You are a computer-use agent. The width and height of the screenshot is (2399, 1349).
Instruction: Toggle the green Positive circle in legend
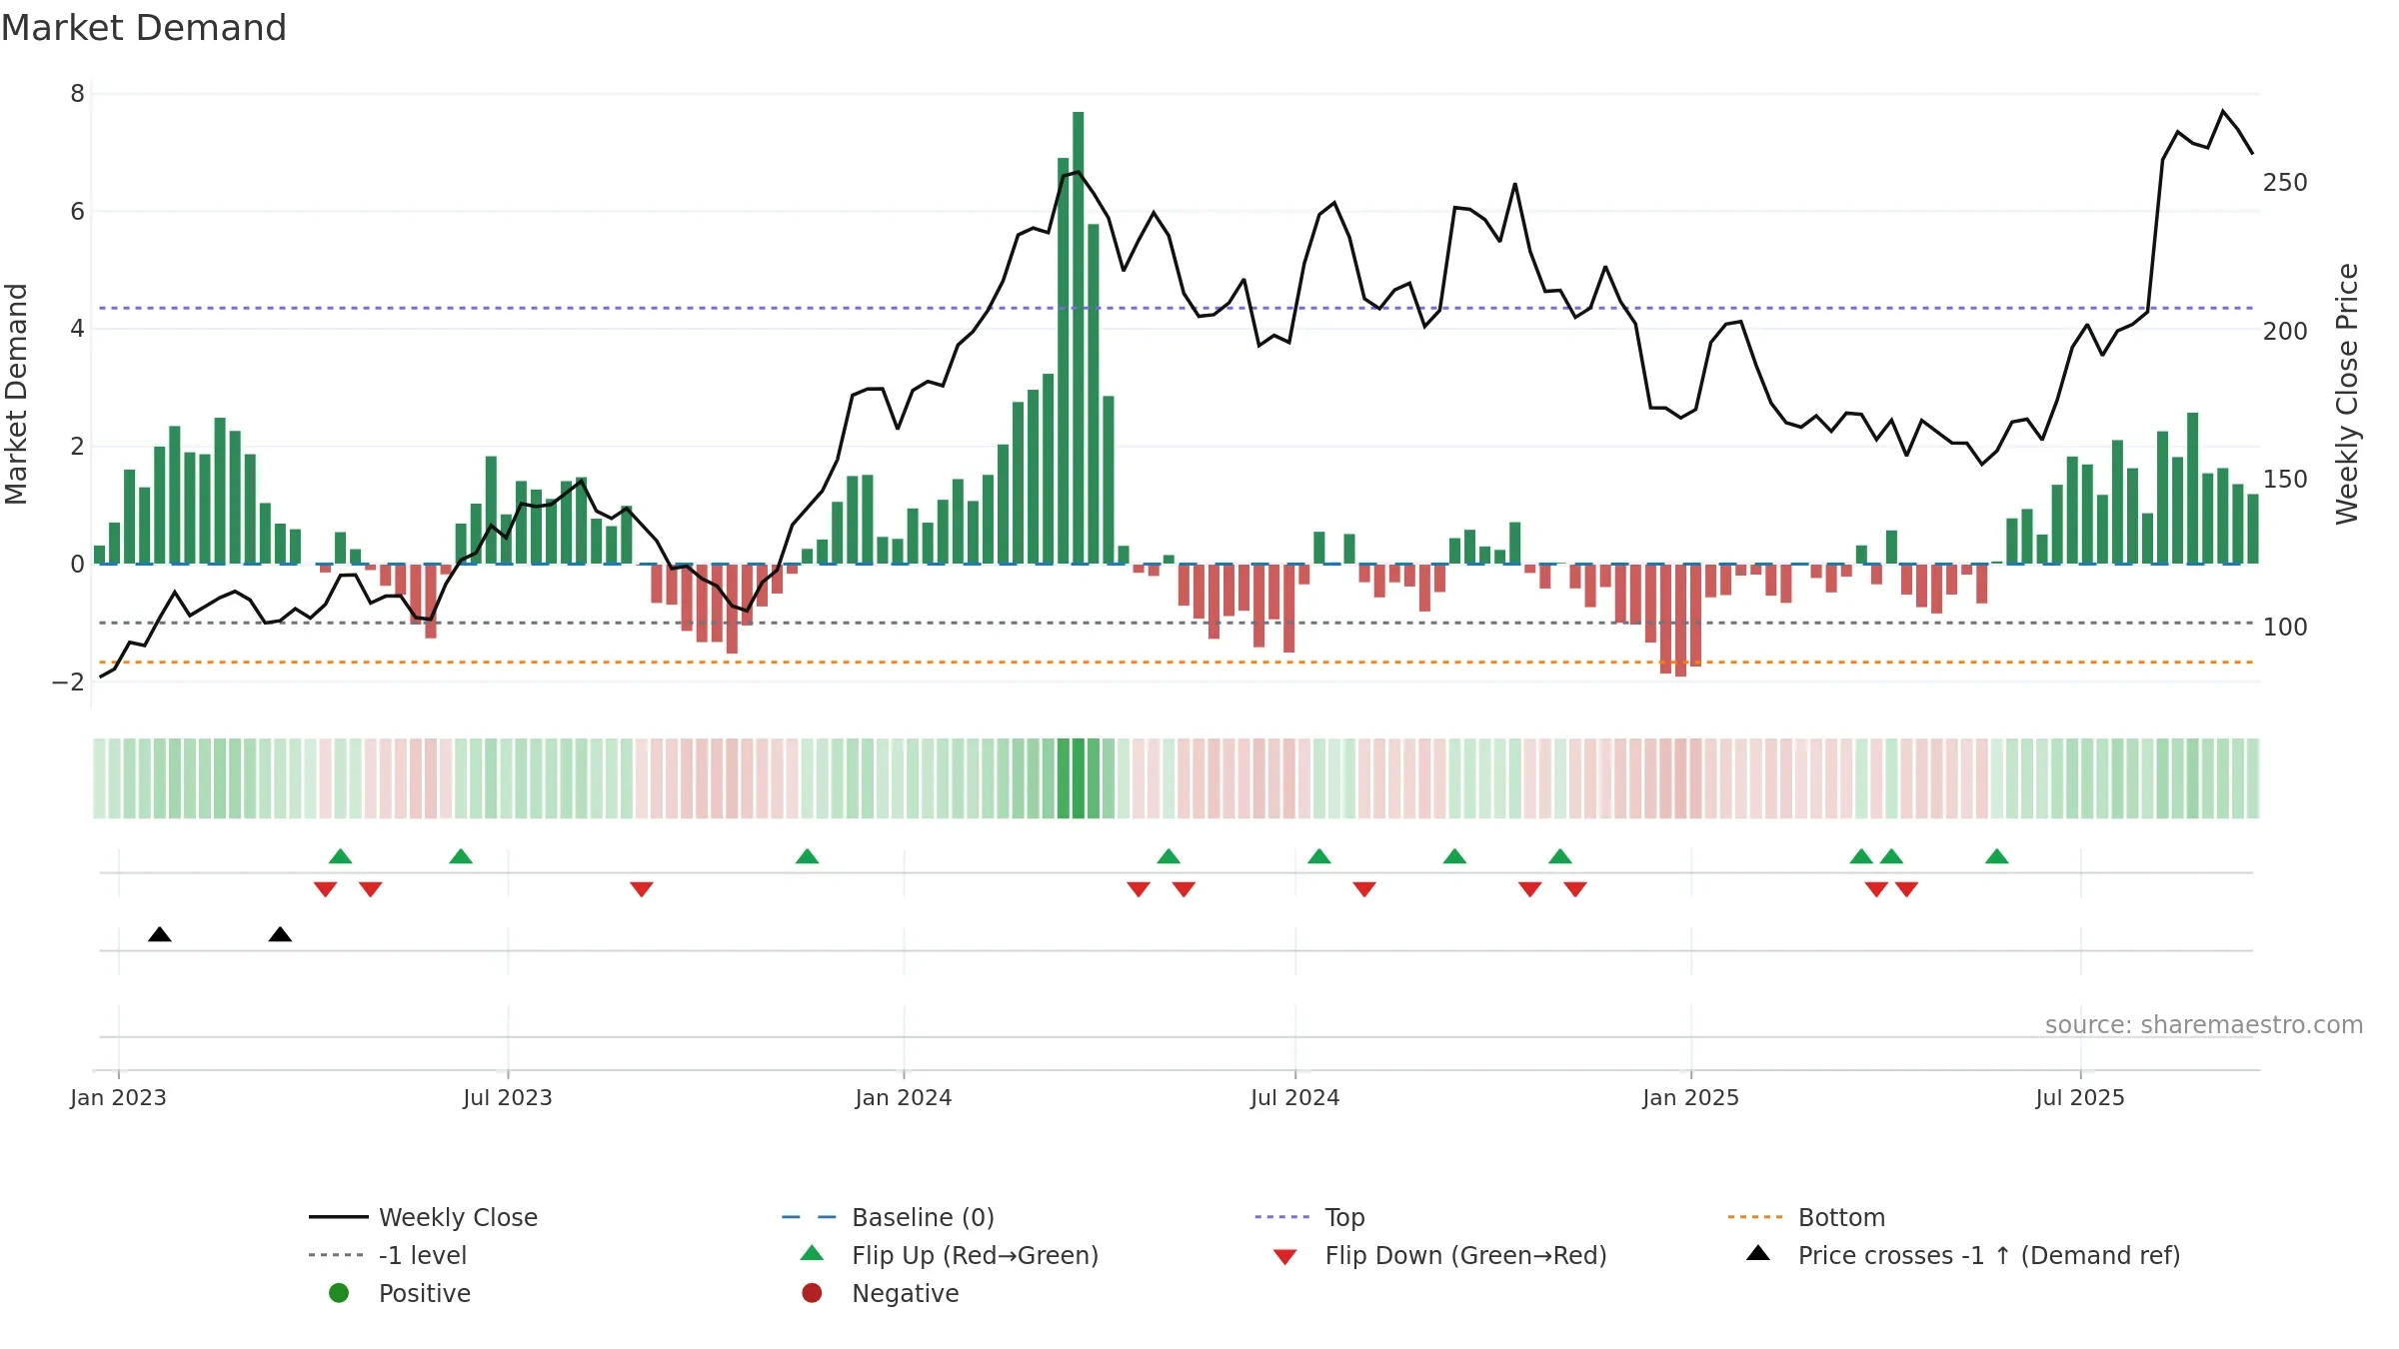(339, 1293)
